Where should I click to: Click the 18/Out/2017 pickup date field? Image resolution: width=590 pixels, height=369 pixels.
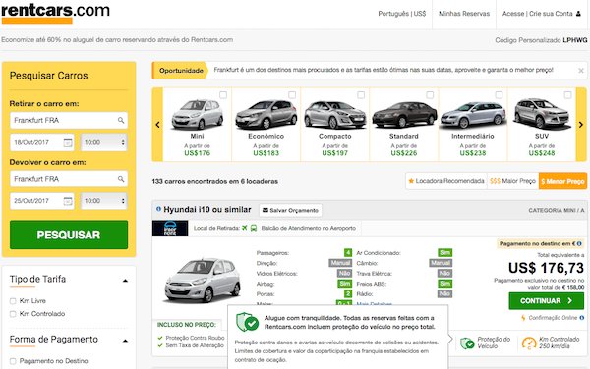pos(42,142)
